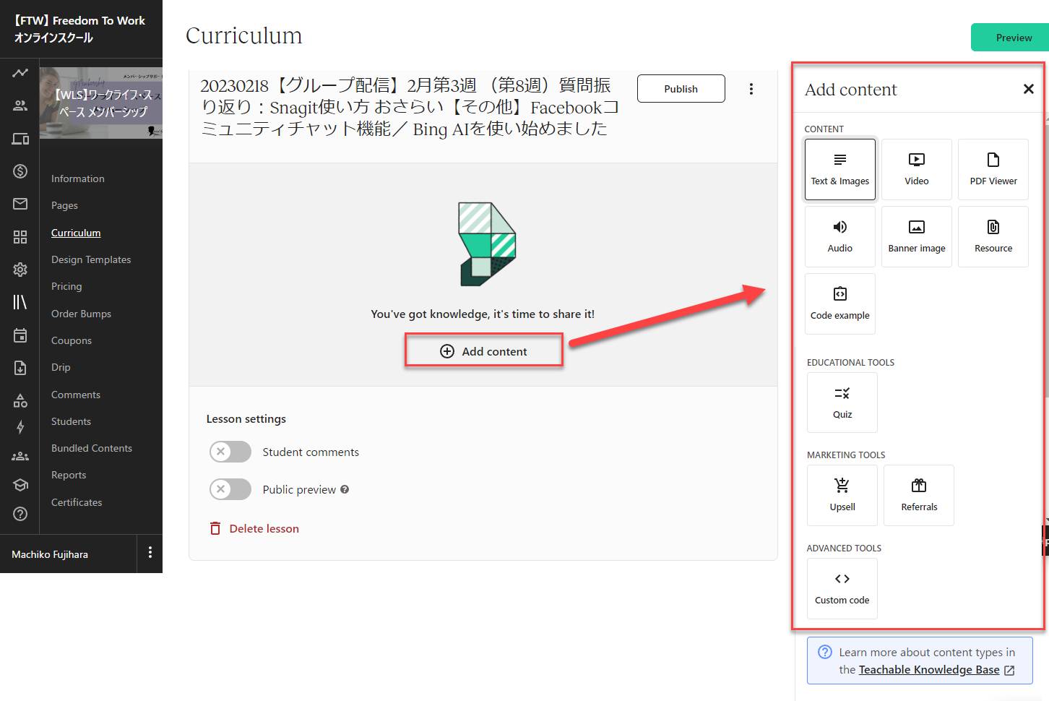Click the green Preview button

point(1011,38)
